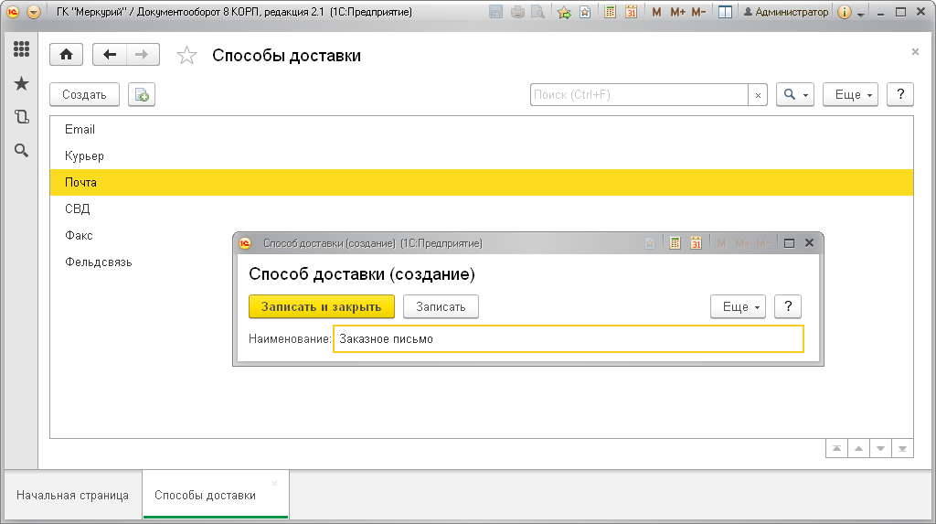Click the printer icon in title bar
The image size is (936, 524).
[x=517, y=12]
